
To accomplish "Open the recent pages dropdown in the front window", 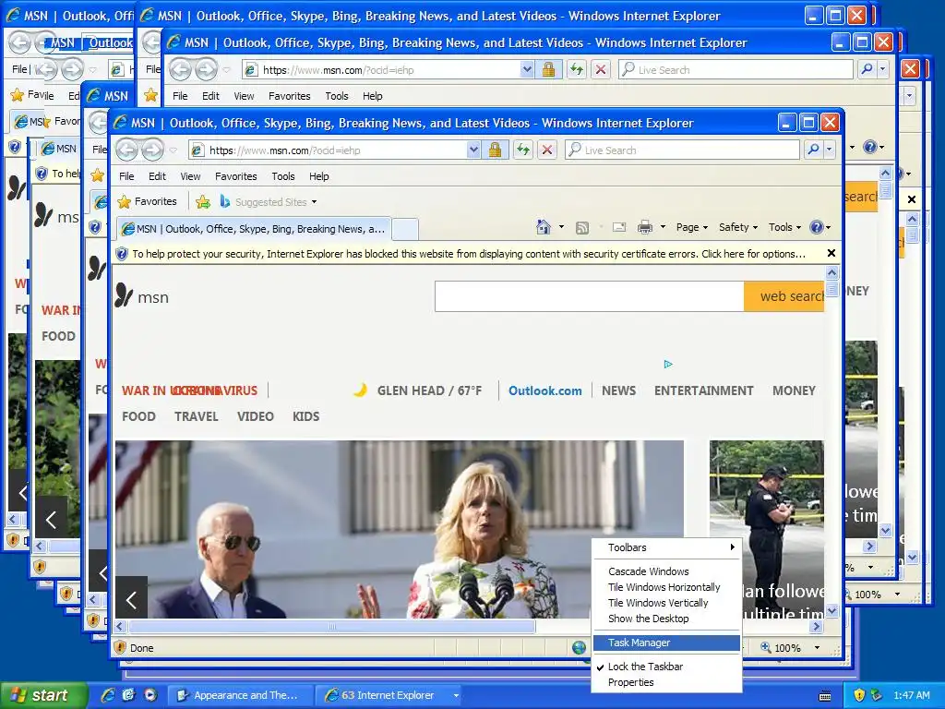I will 173,150.
